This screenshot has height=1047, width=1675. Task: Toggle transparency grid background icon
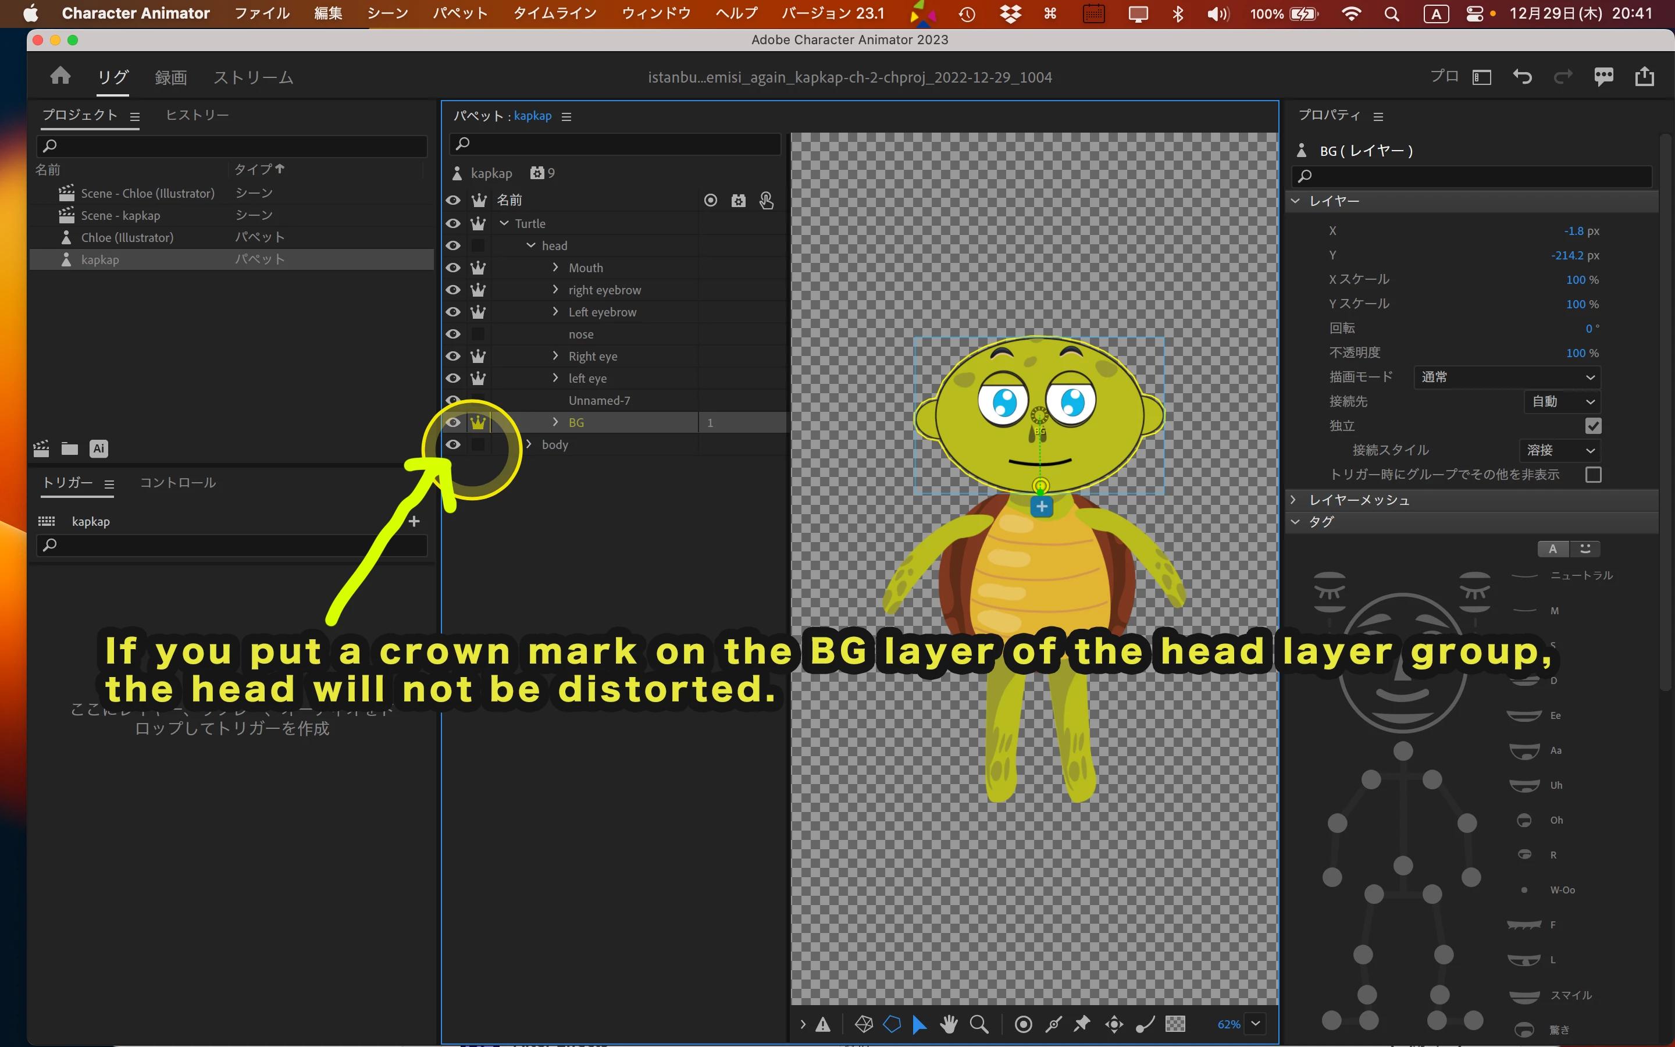pyautogui.click(x=1175, y=1024)
